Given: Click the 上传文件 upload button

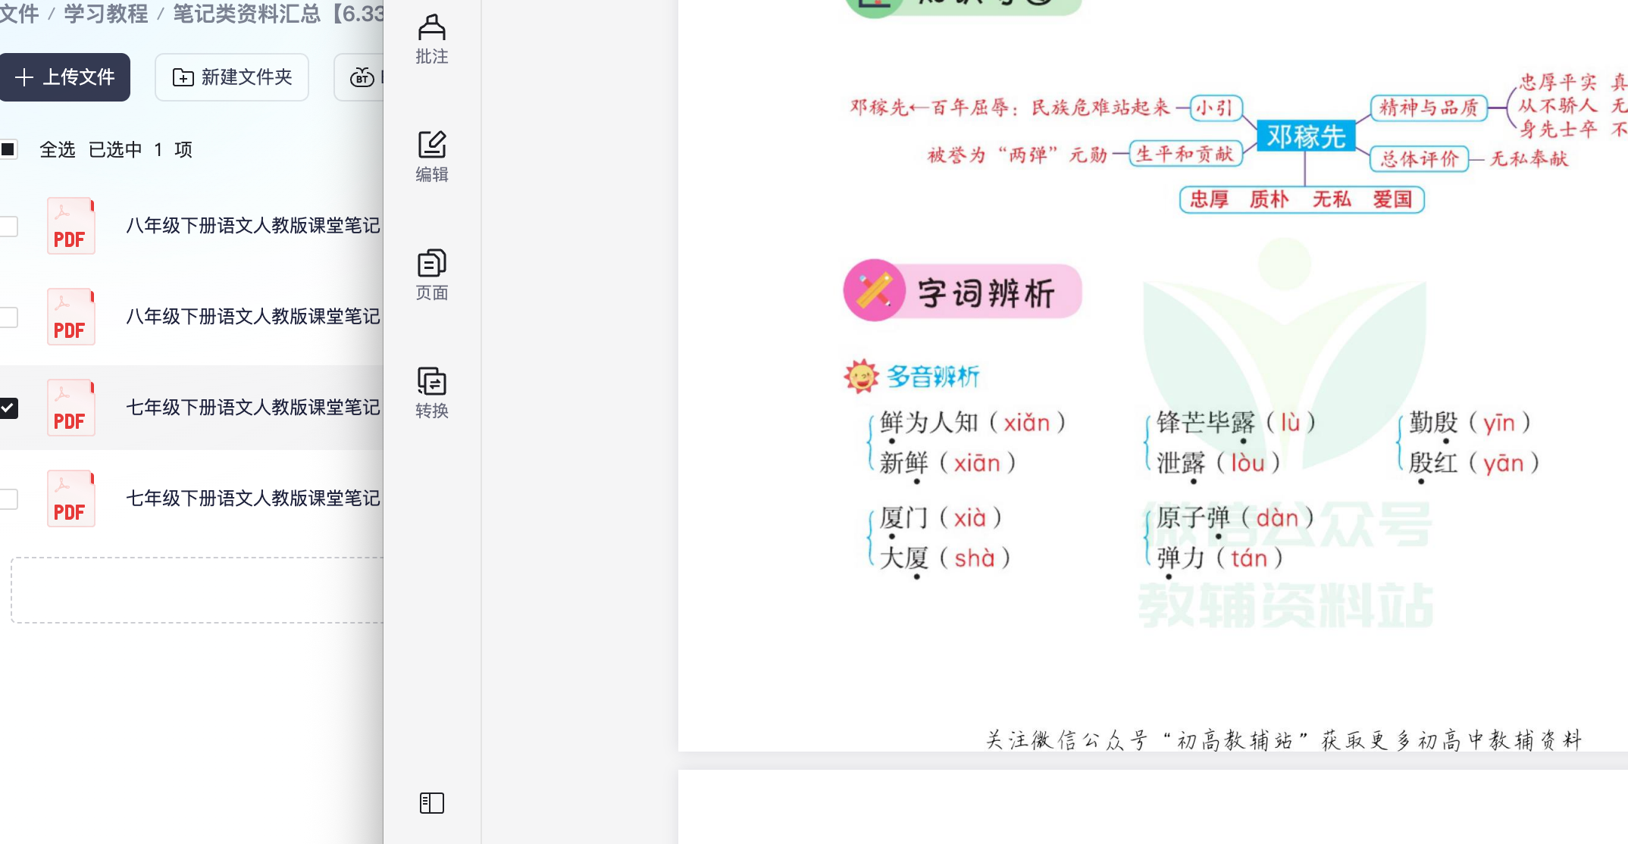Looking at the screenshot, I should pos(64,77).
